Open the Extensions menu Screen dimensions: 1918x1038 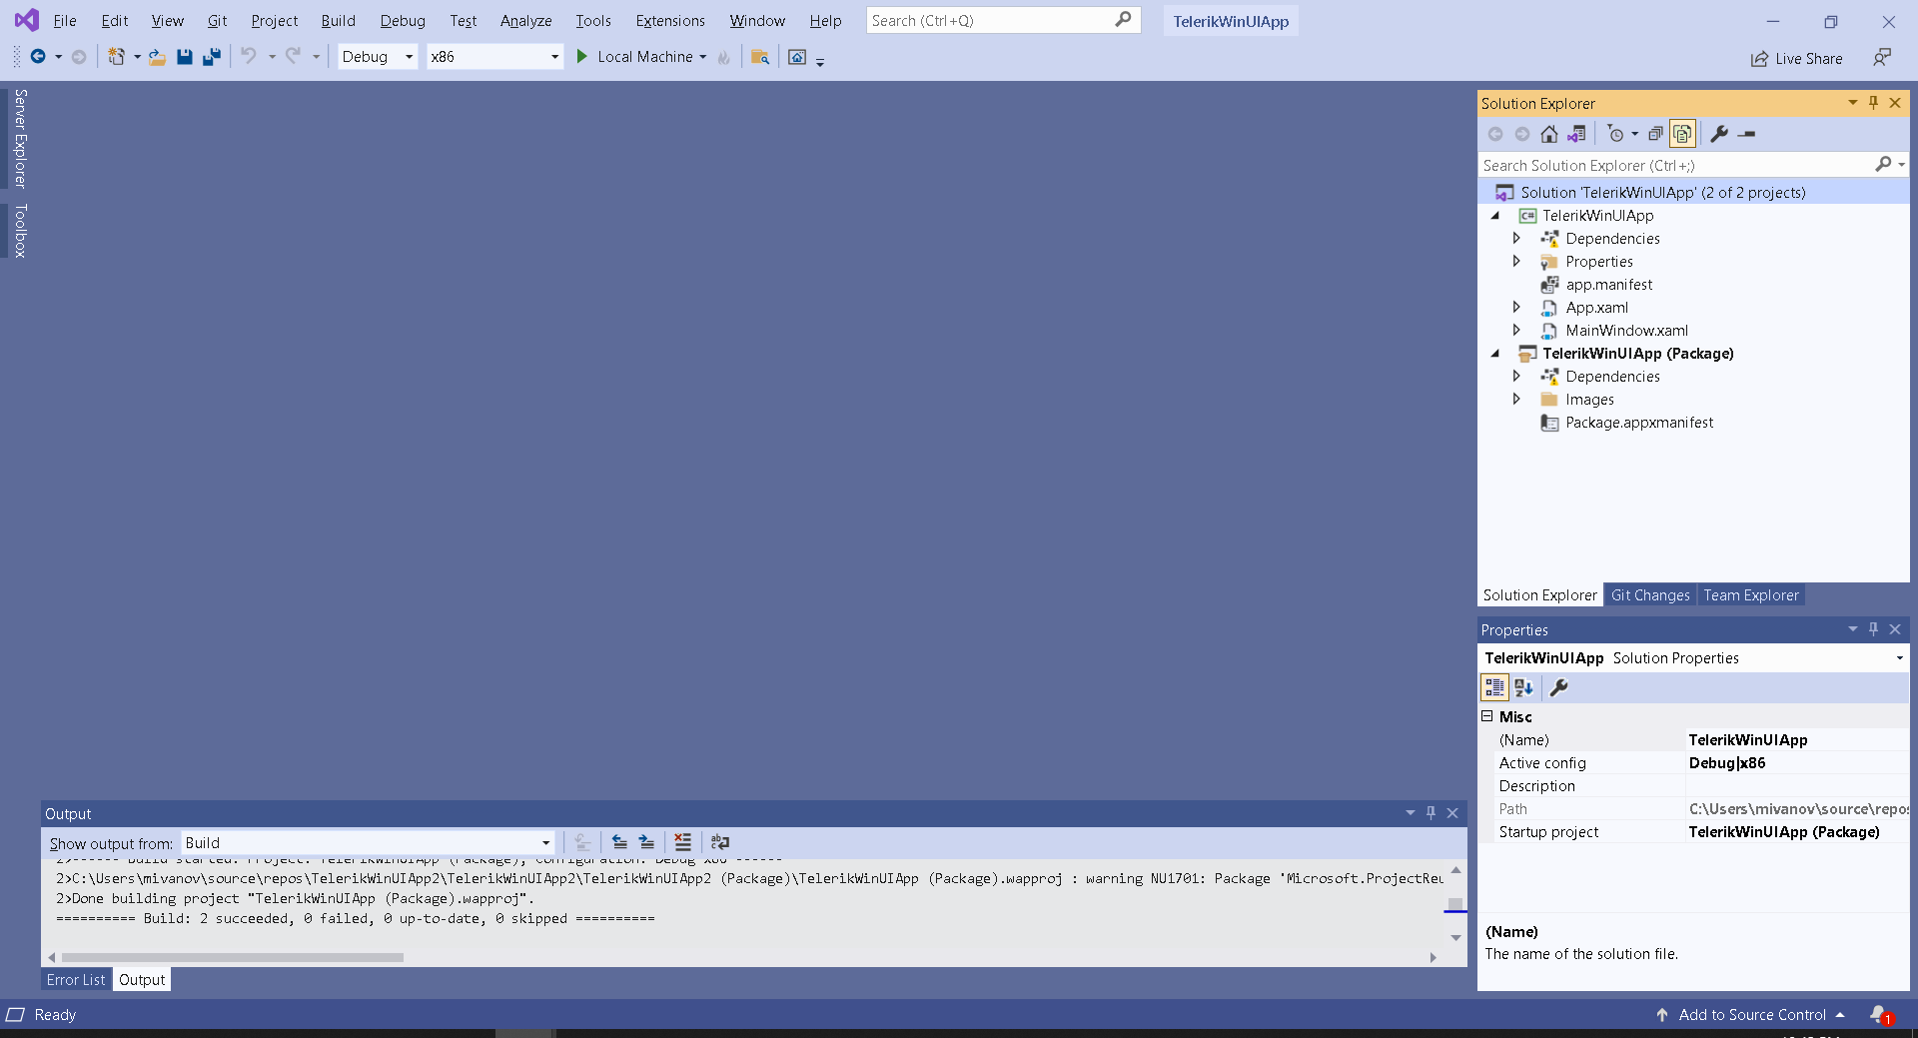(670, 20)
